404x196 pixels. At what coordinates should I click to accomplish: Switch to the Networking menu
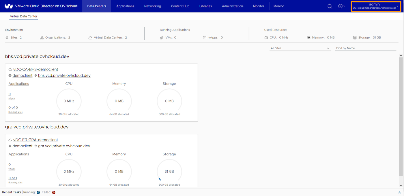pos(152,6)
